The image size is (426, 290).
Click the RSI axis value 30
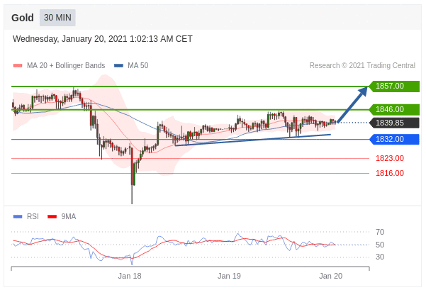[380, 257]
